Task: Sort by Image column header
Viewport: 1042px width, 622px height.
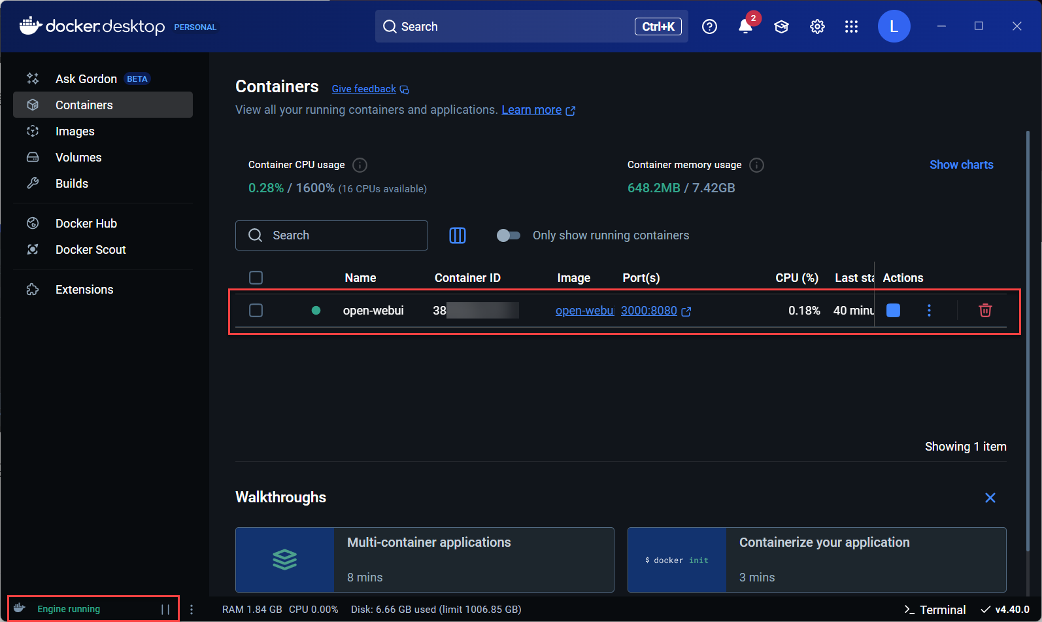Action: pyautogui.click(x=573, y=278)
